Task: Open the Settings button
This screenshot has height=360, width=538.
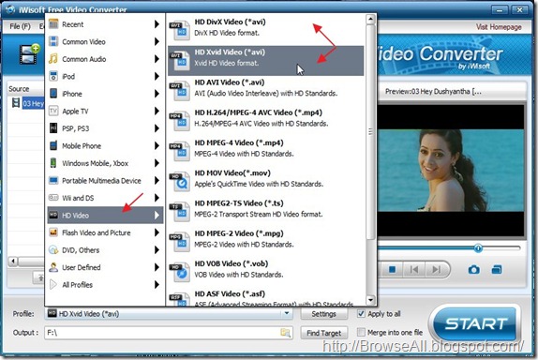Action: (324, 314)
